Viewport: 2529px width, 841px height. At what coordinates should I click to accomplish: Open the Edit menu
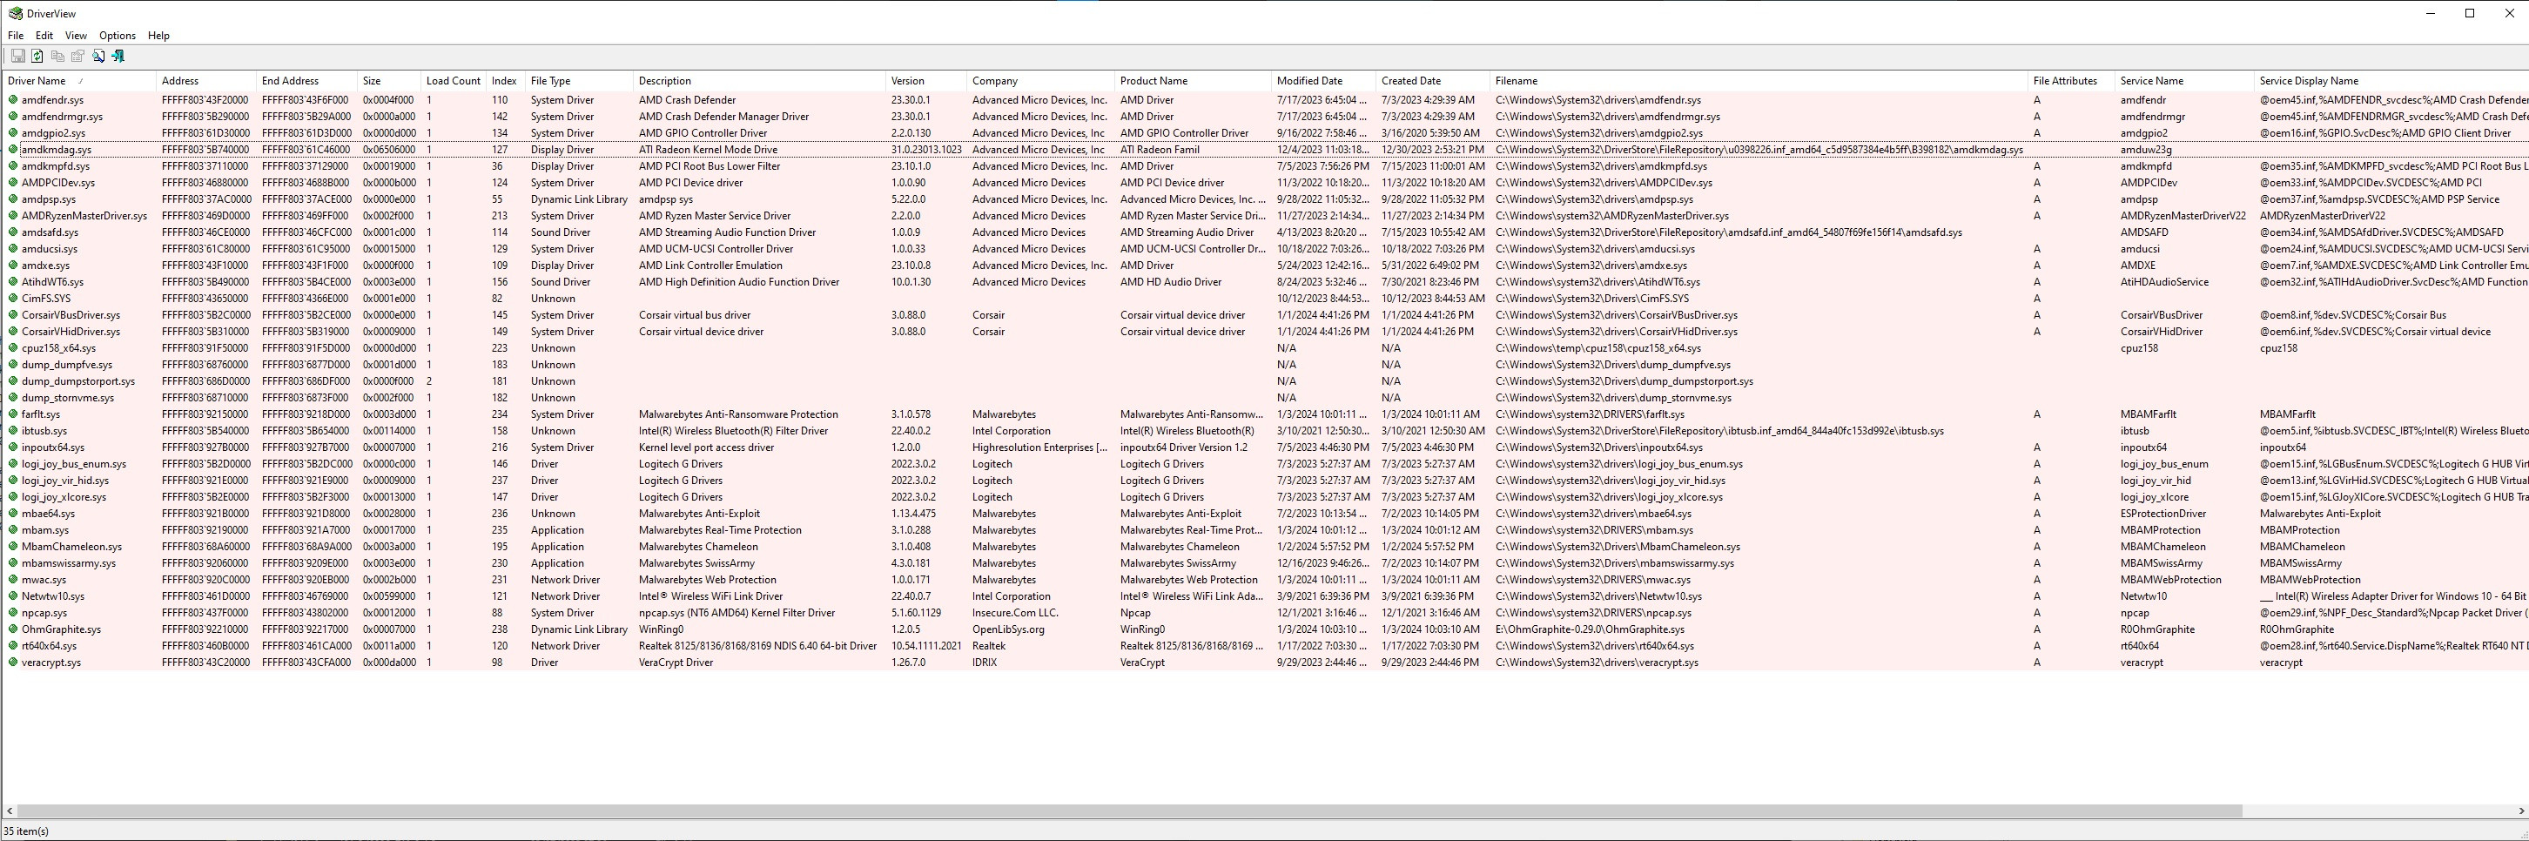coord(44,36)
